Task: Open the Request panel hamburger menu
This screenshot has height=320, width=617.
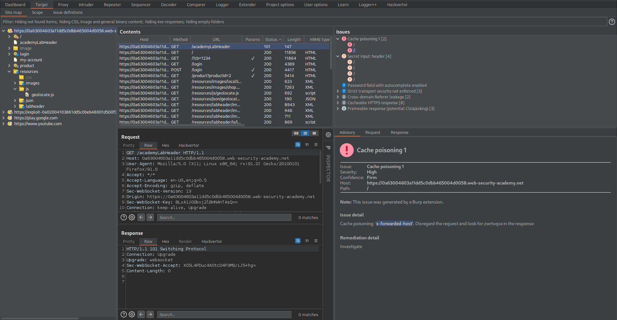Action: (x=316, y=145)
